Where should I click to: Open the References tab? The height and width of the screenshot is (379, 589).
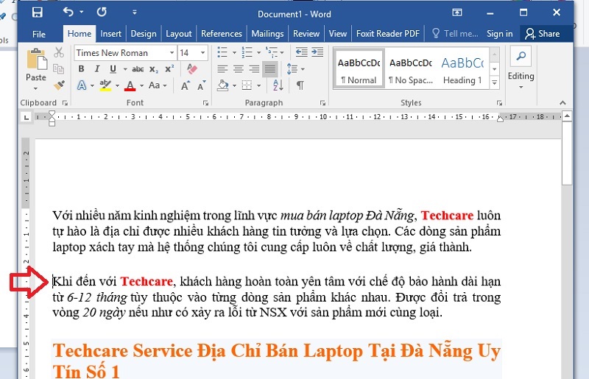222,34
